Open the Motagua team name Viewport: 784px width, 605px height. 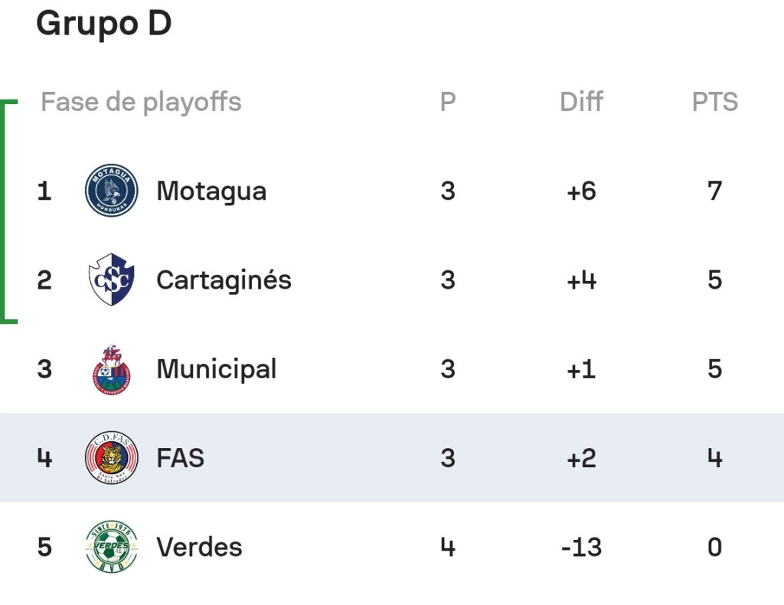tap(211, 191)
